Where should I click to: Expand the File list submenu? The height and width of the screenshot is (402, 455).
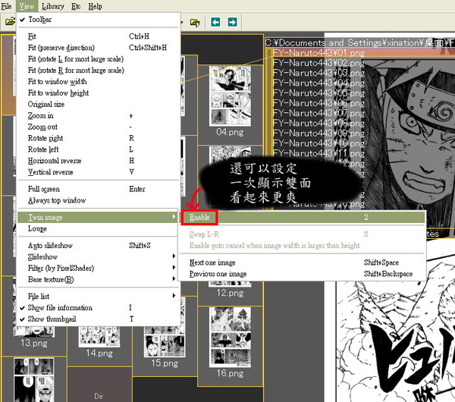pos(98,297)
